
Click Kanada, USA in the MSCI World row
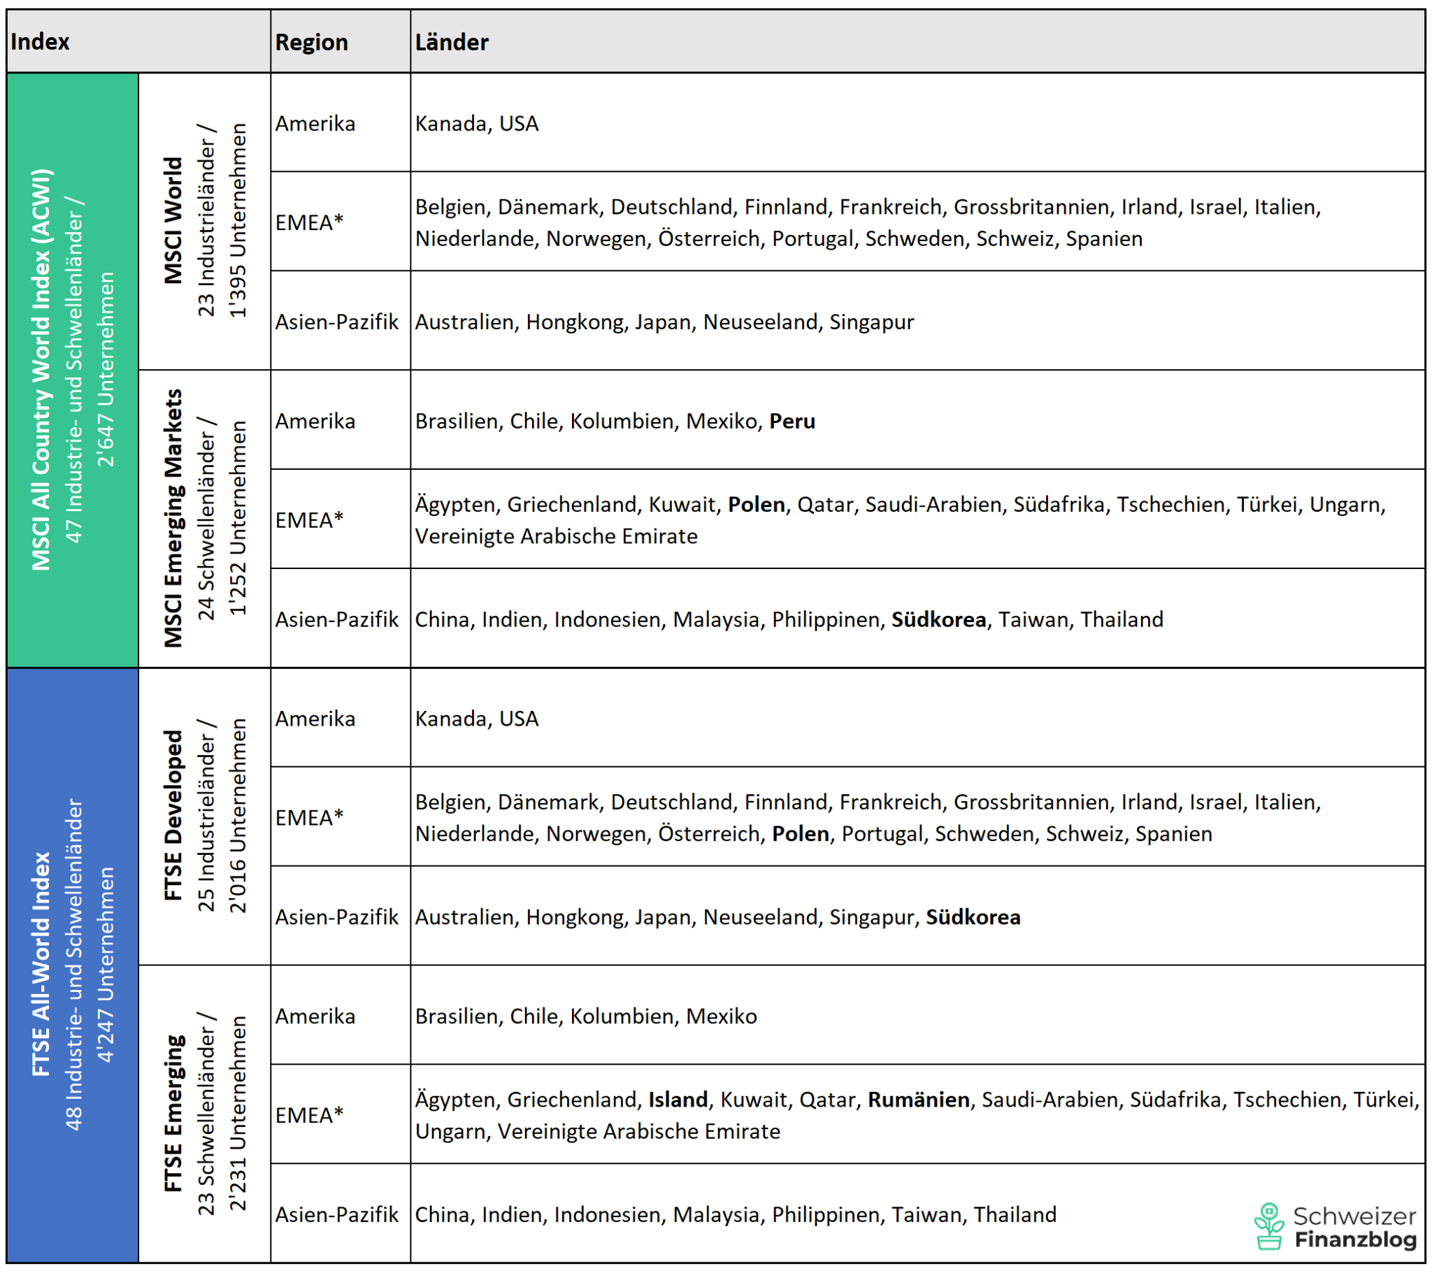click(x=476, y=123)
